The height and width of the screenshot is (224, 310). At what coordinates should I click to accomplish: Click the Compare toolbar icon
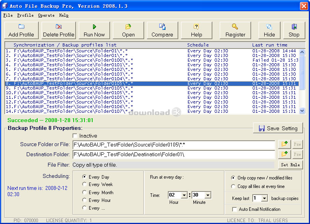(x=162, y=27)
